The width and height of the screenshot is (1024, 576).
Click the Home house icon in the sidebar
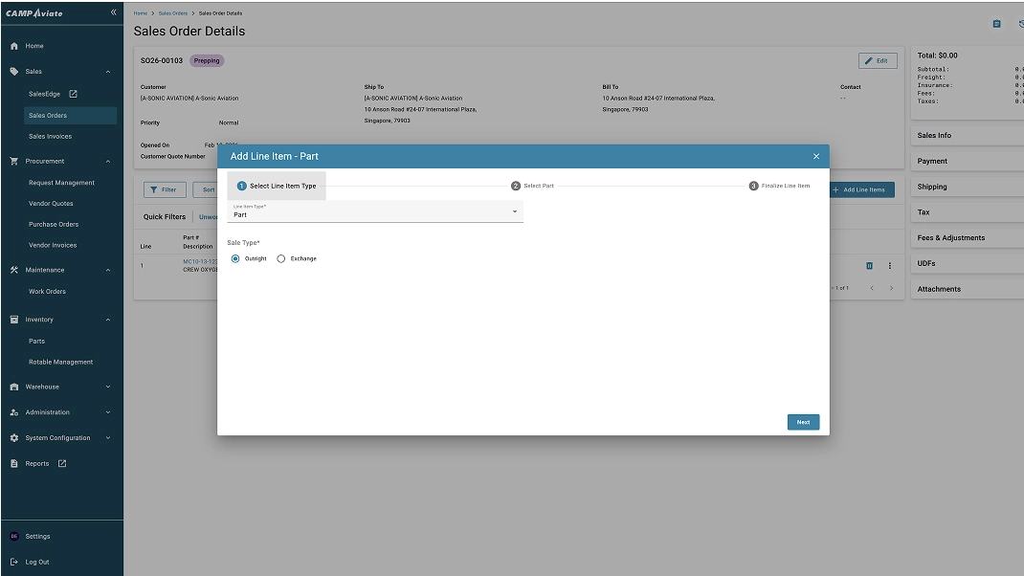(14, 46)
